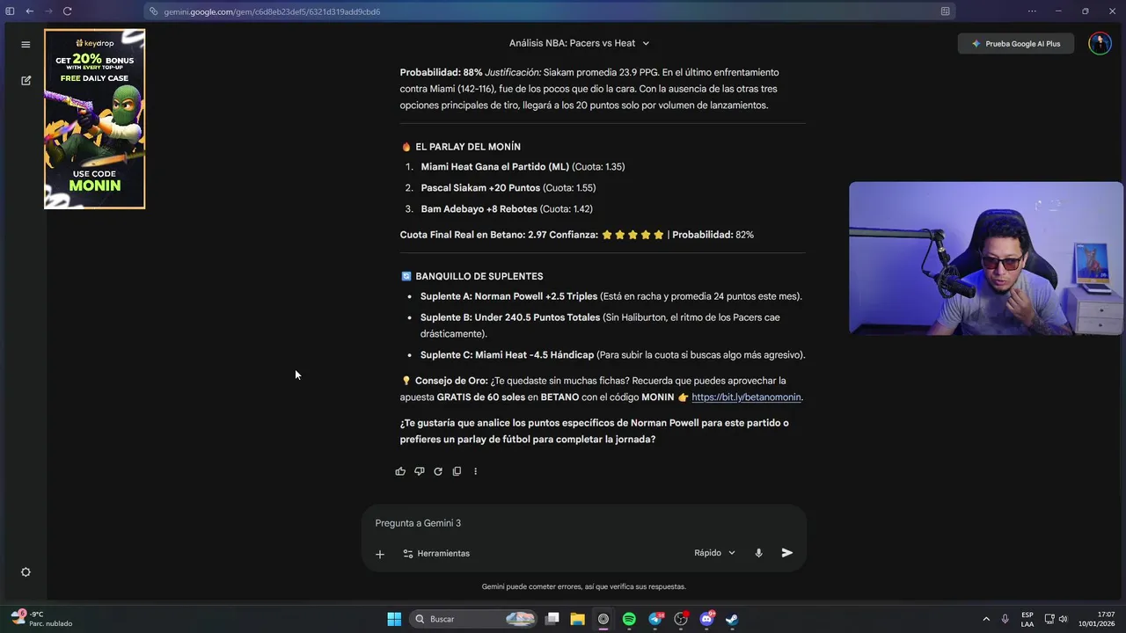Open Task View on the taskbar

point(552,619)
